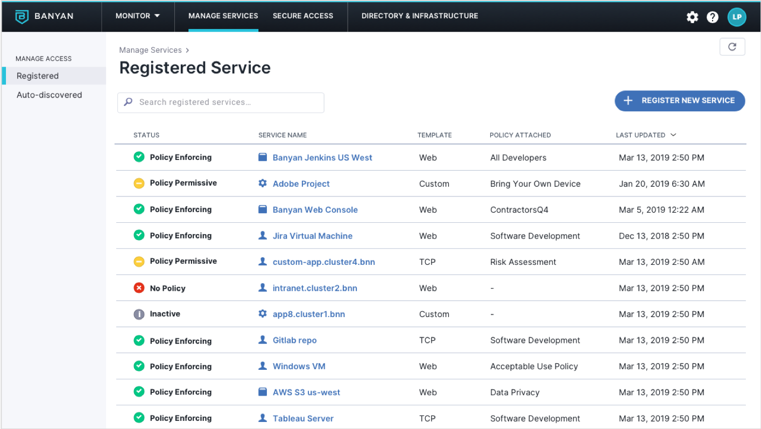Click the magnifier icon in search box
This screenshot has width=761, height=429.
point(128,102)
